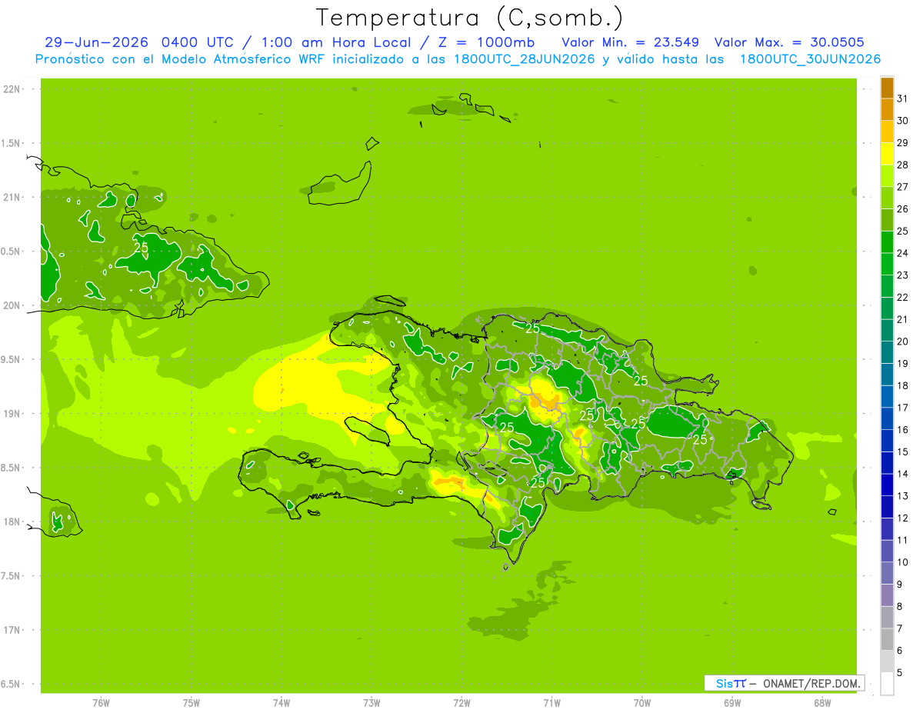The width and height of the screenshot is (923, 713).
Task: Click the '9.5N' latitude label
Action: (11, 359)
